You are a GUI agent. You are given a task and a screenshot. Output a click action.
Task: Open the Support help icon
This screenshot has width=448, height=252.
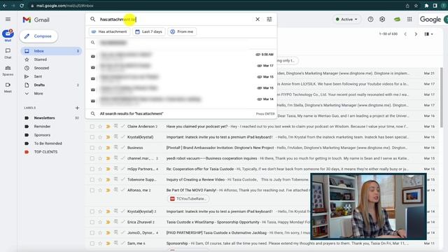(x=370, y=19)
